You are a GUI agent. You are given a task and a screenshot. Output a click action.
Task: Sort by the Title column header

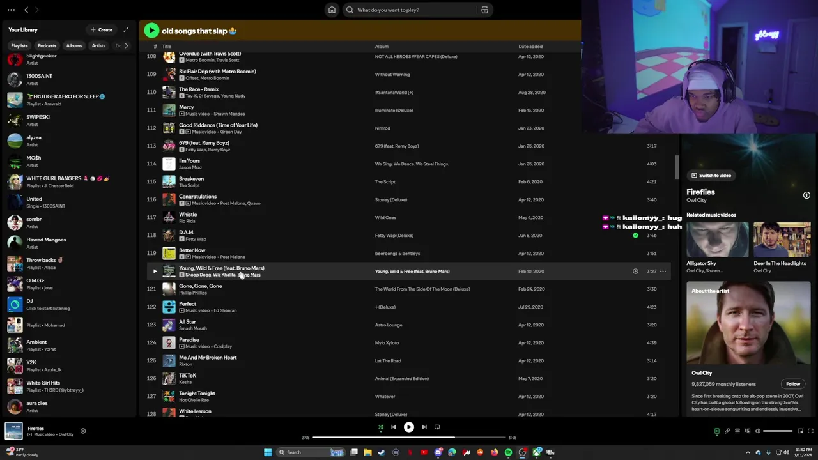[x=167, y=46]
